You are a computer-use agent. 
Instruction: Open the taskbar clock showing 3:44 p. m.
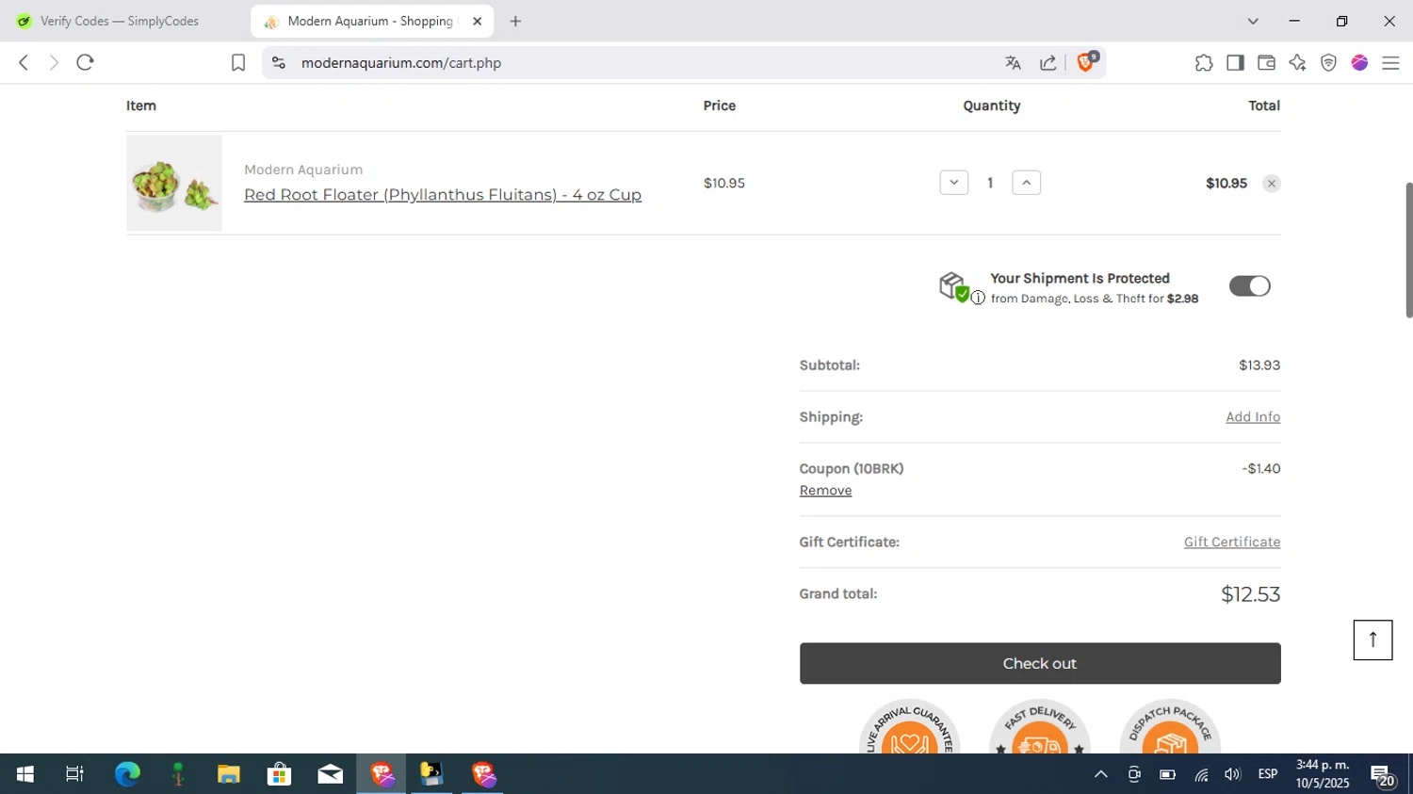pyautogui.click(x=1323, y=774)
